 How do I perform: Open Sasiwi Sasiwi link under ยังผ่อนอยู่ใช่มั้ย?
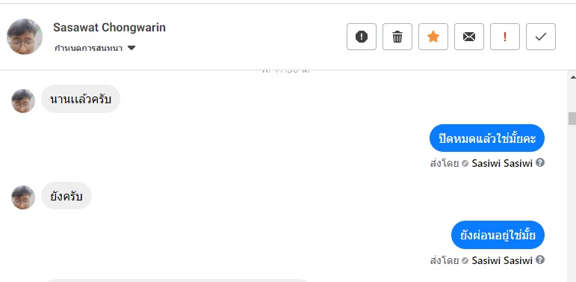[x=502, y=260]
